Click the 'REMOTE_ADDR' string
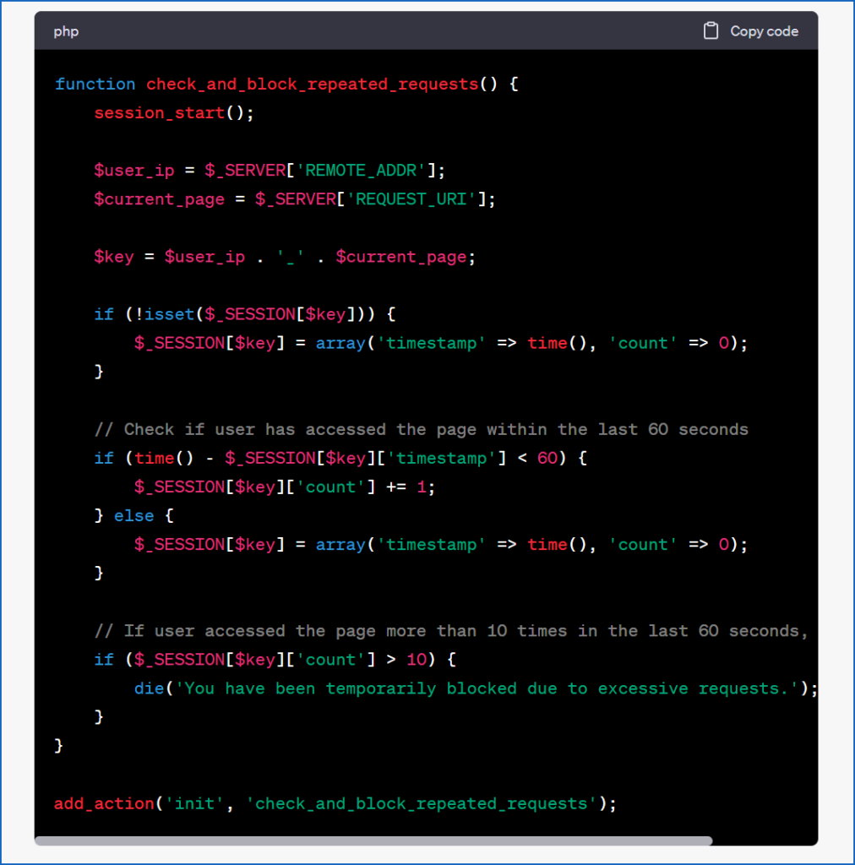 tap(361, 171)
